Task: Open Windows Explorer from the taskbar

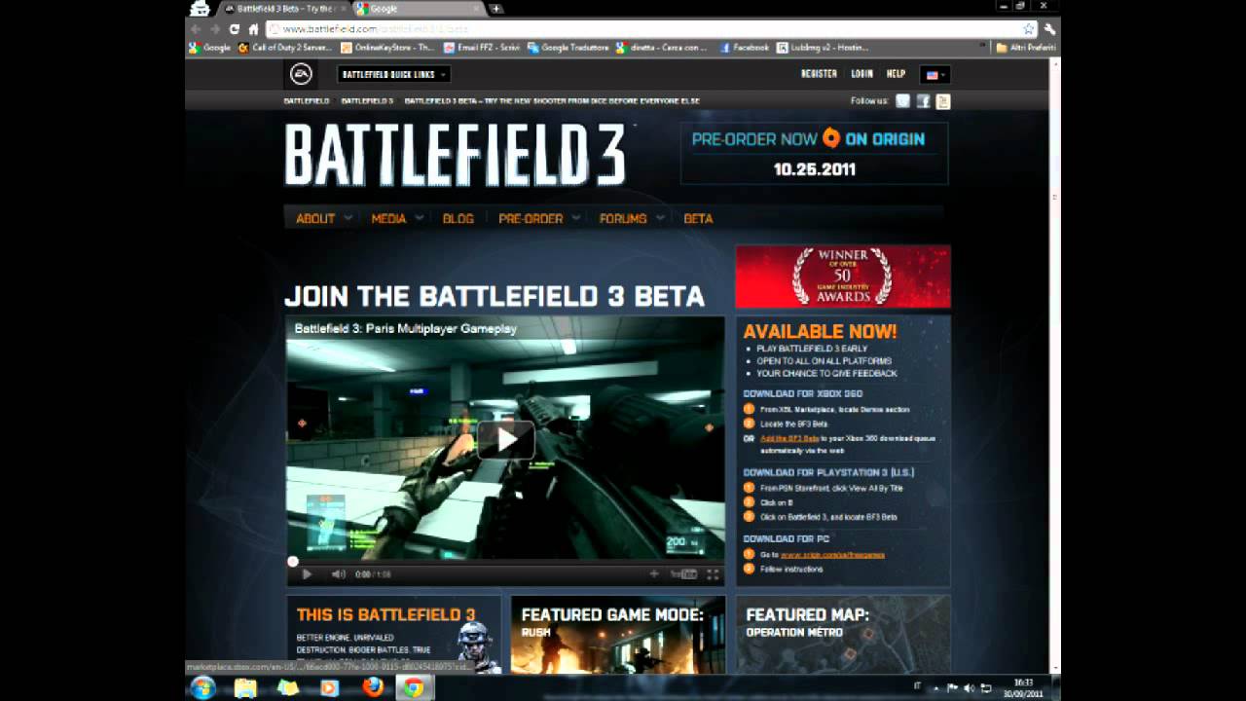Action: coord(245,687)
